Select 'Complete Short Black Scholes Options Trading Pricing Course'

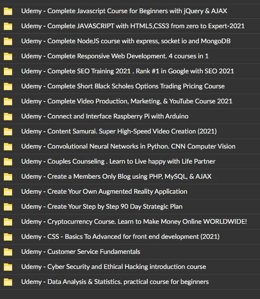point(136,86)
